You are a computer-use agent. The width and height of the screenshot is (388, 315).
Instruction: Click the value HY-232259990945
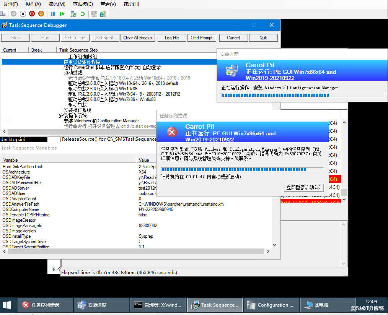click(x=156, y=209)
